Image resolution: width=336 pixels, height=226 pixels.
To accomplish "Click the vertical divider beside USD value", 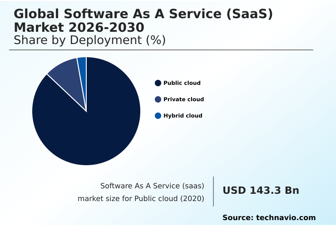I will [213, 192].
